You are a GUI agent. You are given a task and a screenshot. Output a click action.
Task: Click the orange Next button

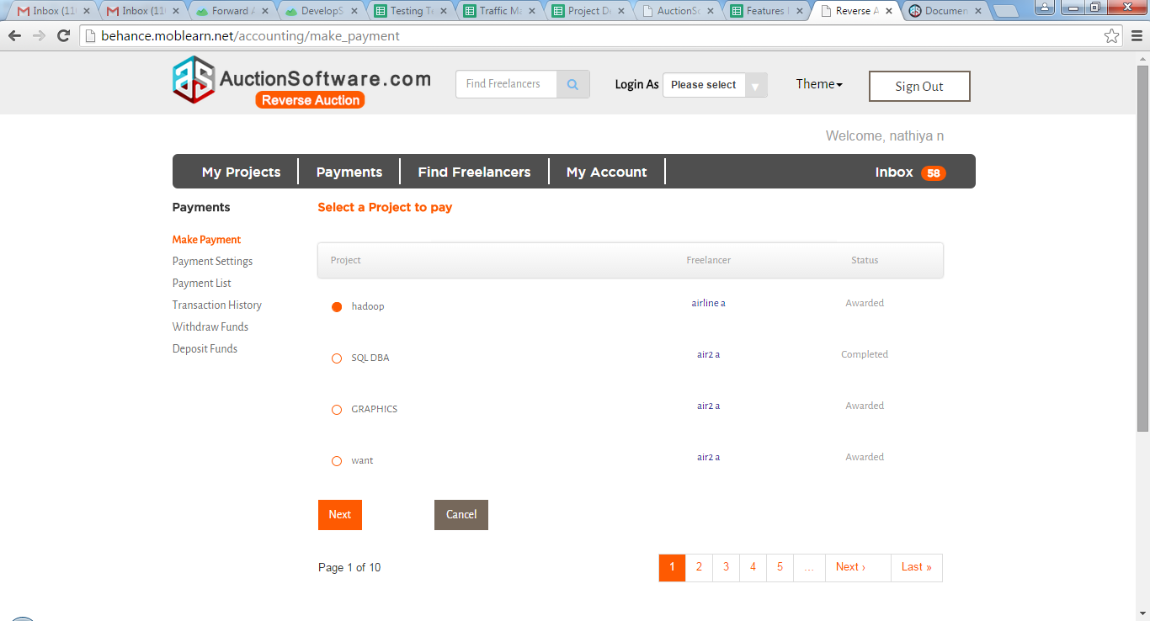tap(340, 515)
